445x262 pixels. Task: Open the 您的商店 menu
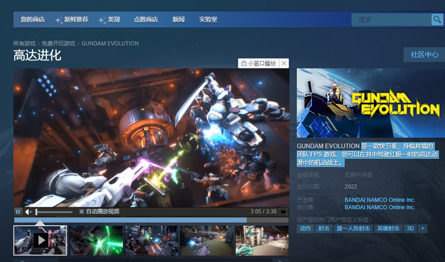[33, 20]
